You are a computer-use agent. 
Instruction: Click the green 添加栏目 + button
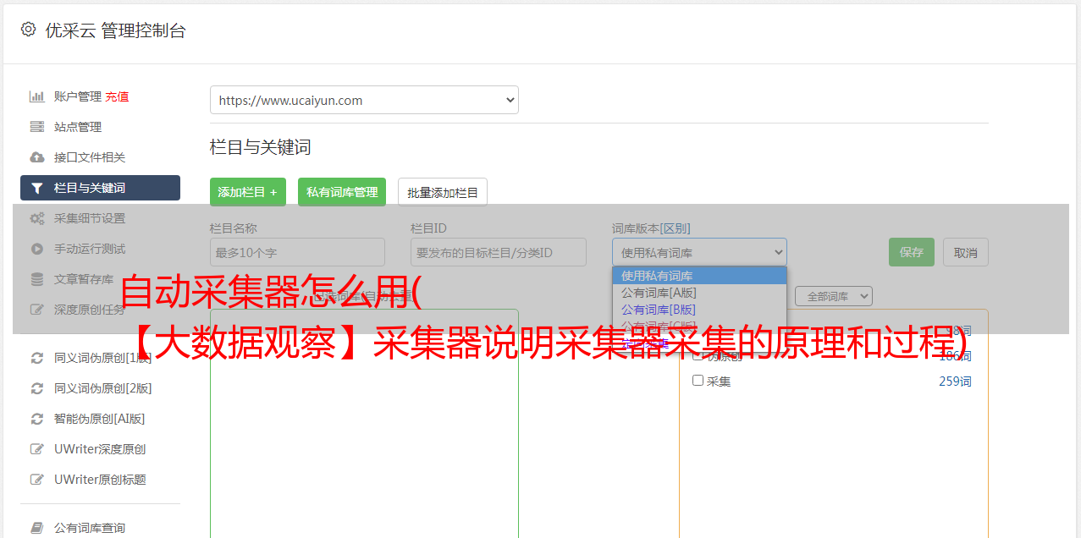coord(248,192)
